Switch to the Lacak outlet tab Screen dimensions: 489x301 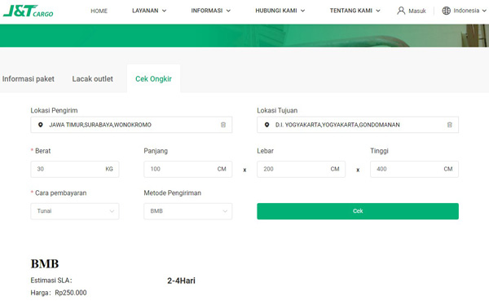click(93, 78)
